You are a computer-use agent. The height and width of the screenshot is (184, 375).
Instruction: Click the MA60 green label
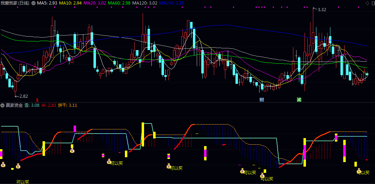pyautogui.click(x=119, y=3)
